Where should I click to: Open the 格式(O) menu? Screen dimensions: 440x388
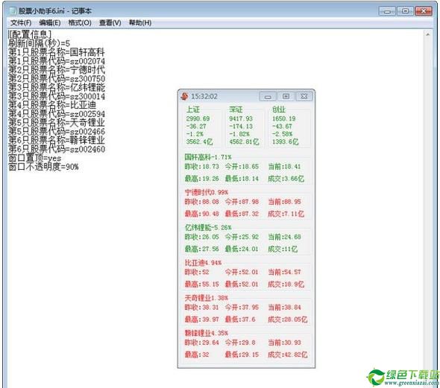point(80,22)
